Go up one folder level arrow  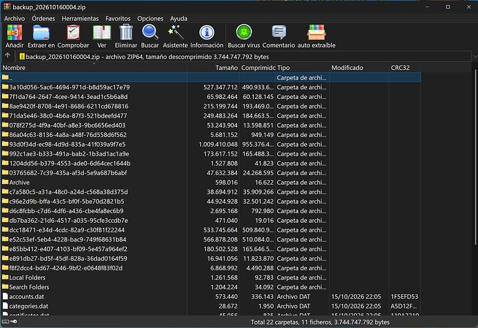tap(8, 56)
